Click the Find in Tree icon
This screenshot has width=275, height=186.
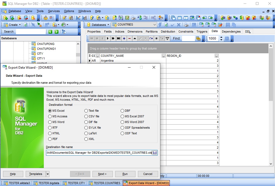point(64,31)
